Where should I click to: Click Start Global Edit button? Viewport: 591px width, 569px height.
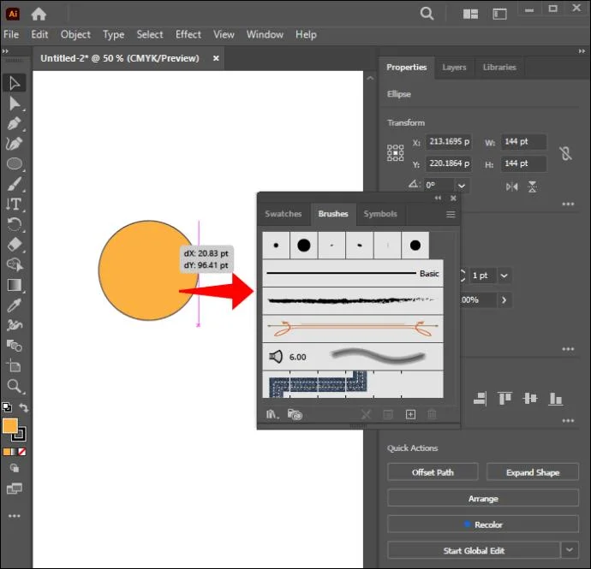[474, 550]
